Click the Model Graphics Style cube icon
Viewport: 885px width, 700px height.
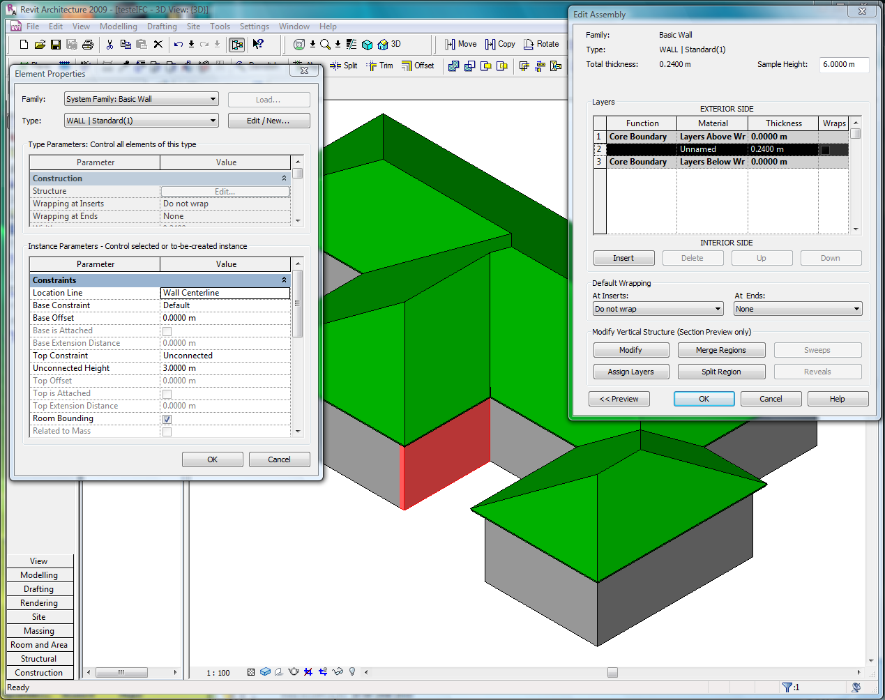point(265,672)
